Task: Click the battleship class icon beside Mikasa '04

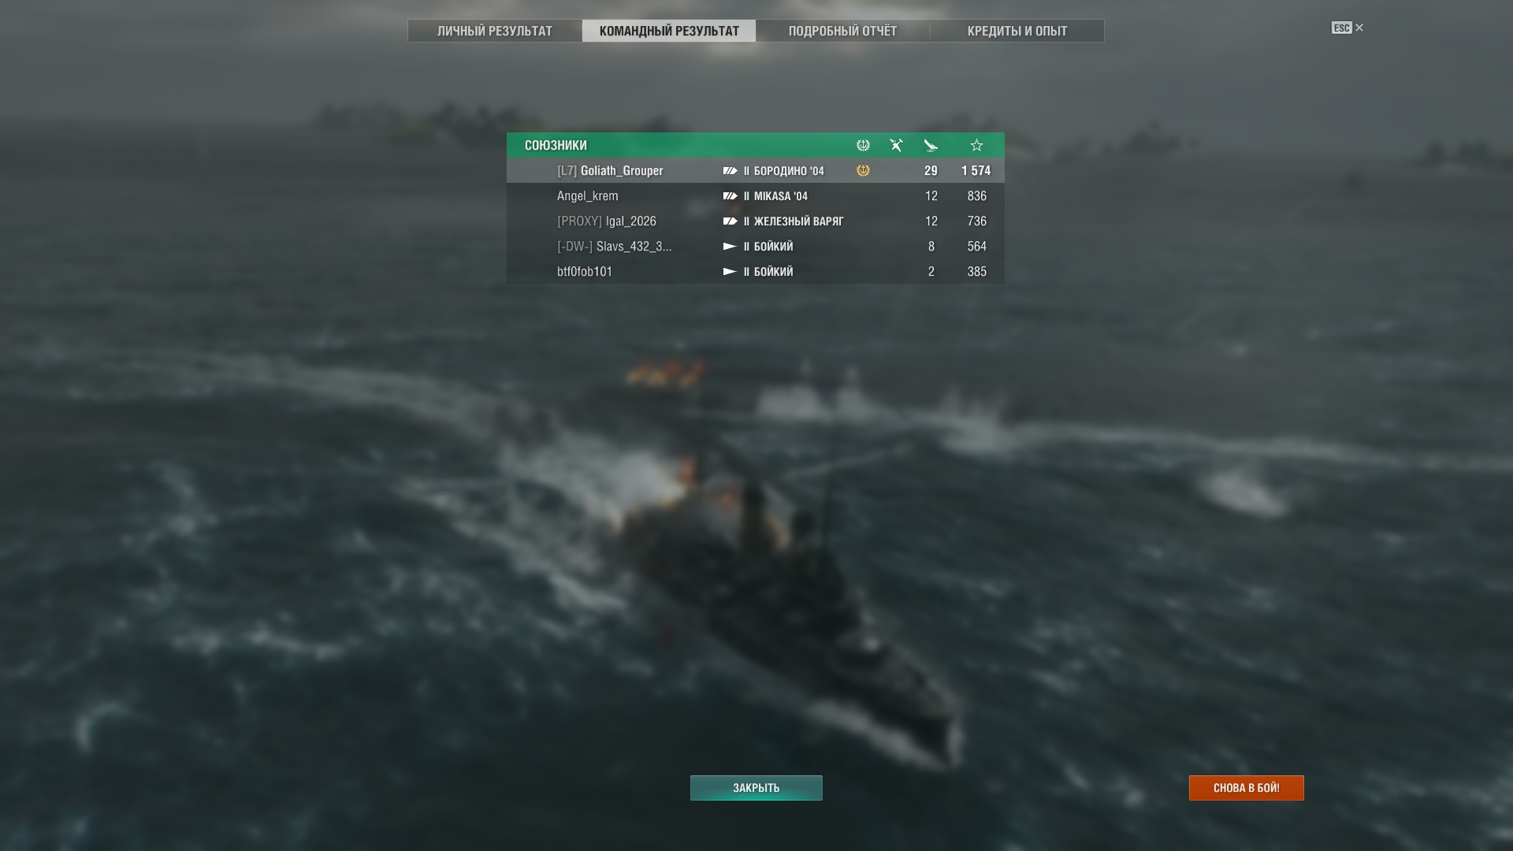Action: (x=730, y=196)
